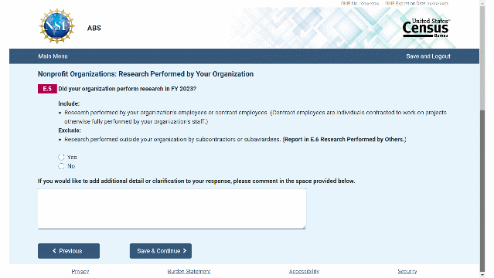Click Save & Continue button
Image resolution: width=494 pixels, height=278 pixels.
click(161, 251)
